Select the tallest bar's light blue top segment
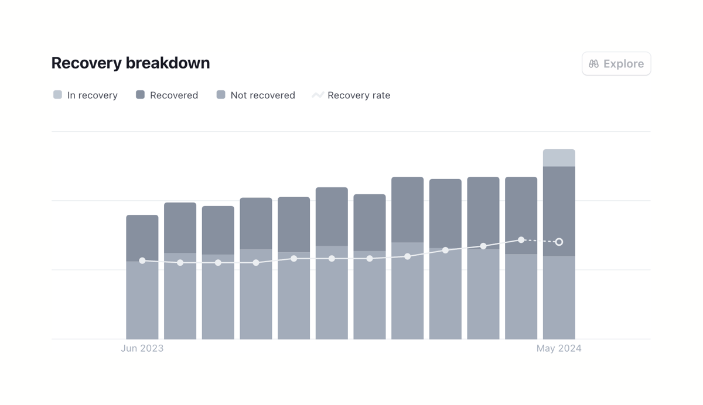 tap(559, 157)
